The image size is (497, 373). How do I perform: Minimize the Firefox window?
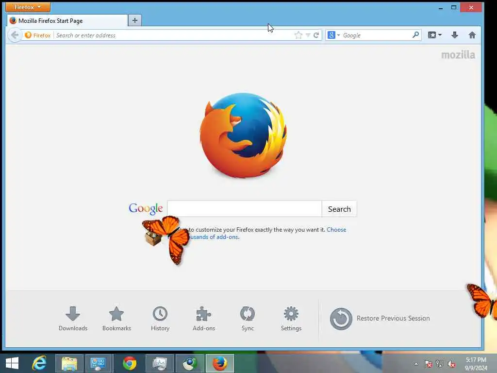tap(441, 8)
